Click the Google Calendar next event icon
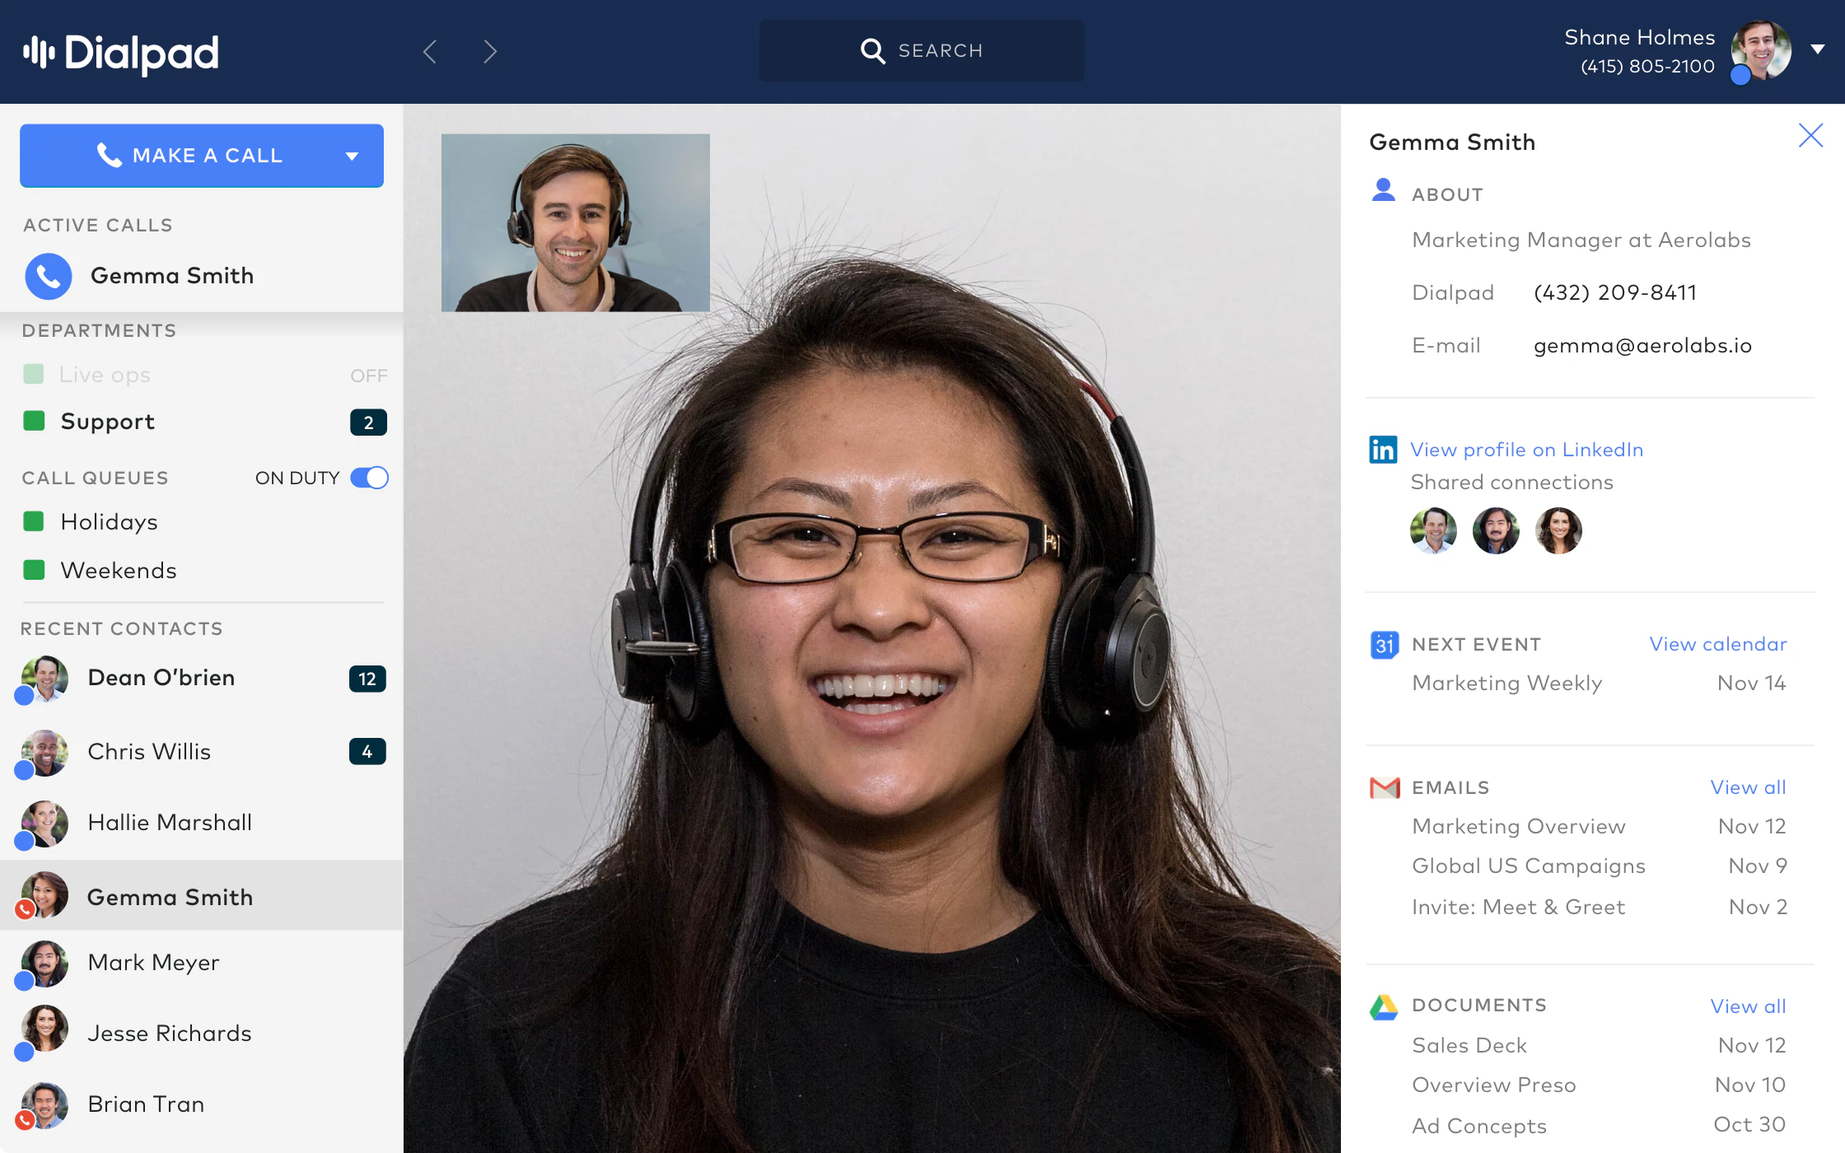Viewport: 1845px width, 1153px height. [x=1384, y=644]
